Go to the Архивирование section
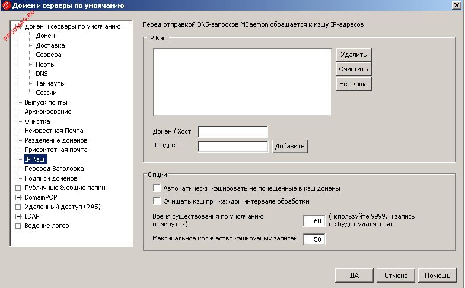The image size is (465, 288). pos(47,112)
